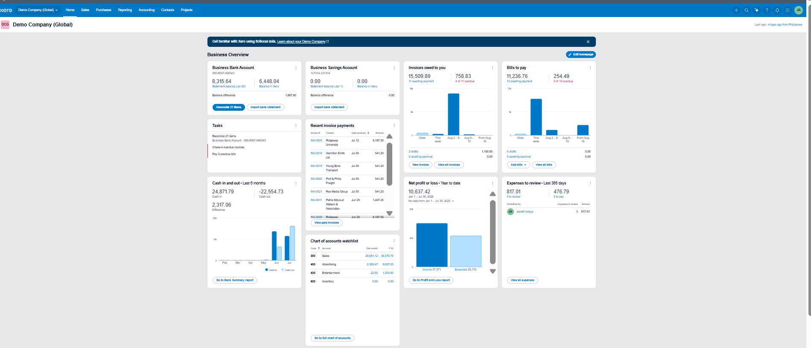Open Net profit or loss options menu
Screen dimensions: 811x348
pos(492,183)
